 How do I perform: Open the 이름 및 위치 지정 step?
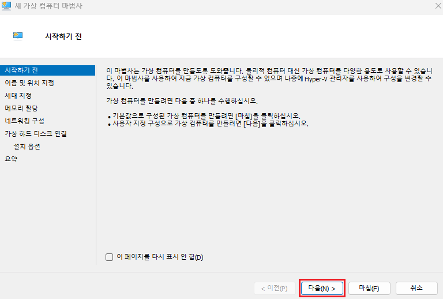(x=29, y=83)
